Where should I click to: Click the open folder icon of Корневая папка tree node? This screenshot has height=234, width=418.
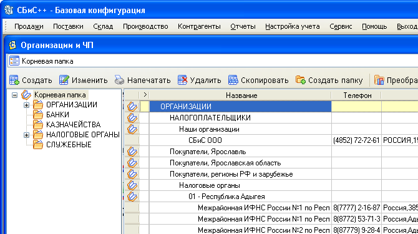(26, 95)
